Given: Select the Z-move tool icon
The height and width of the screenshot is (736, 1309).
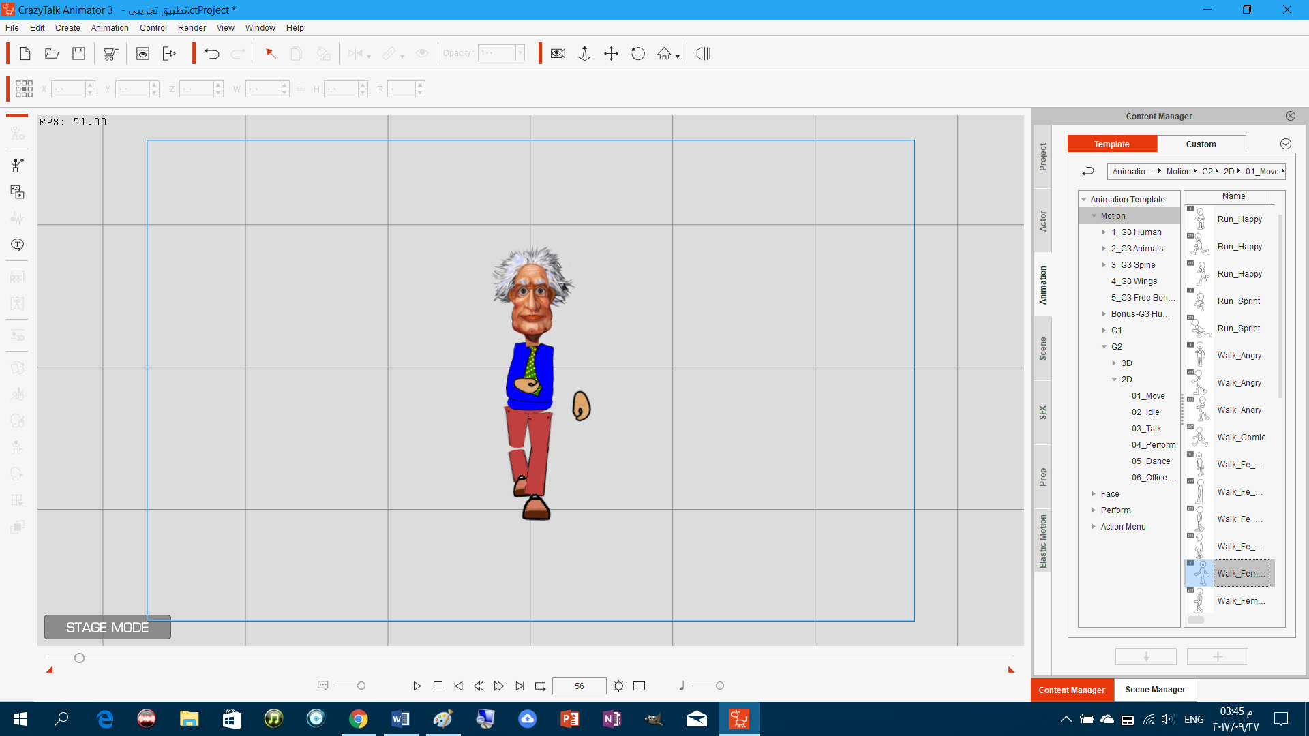Looking at the screenshot, I should click(584, 54).
